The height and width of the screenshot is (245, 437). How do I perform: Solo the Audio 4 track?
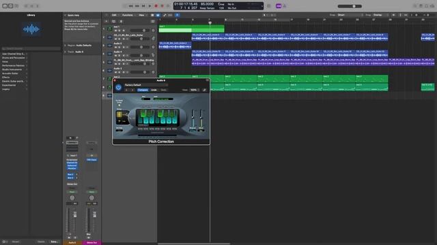(x=119, y=56)
